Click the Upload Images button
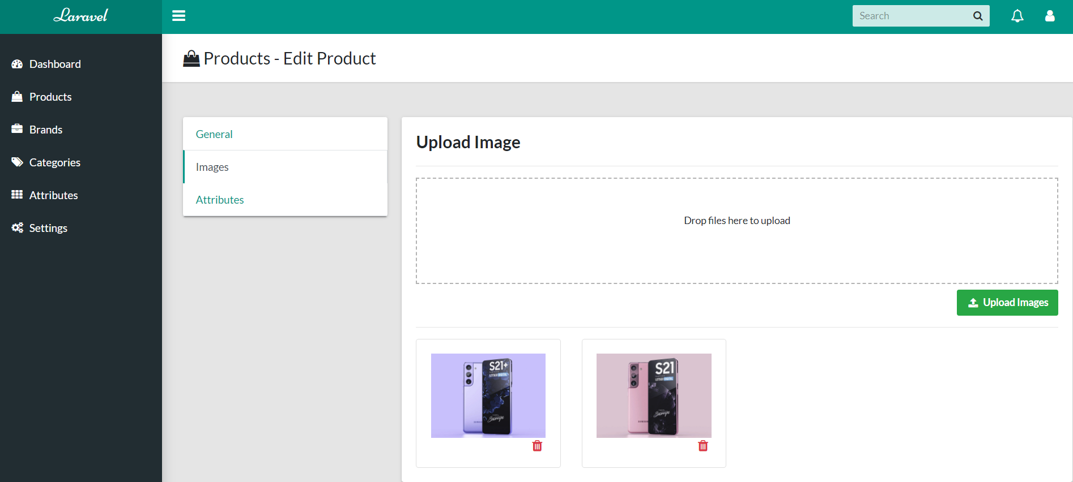Viewport: 1073px width, 482px height. point(1007,303)
